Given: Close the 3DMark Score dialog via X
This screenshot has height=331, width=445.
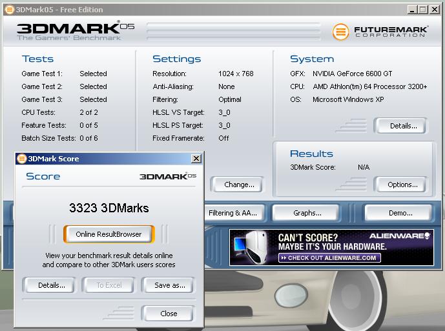Looking at the screenshot, I should pos(196,159).
